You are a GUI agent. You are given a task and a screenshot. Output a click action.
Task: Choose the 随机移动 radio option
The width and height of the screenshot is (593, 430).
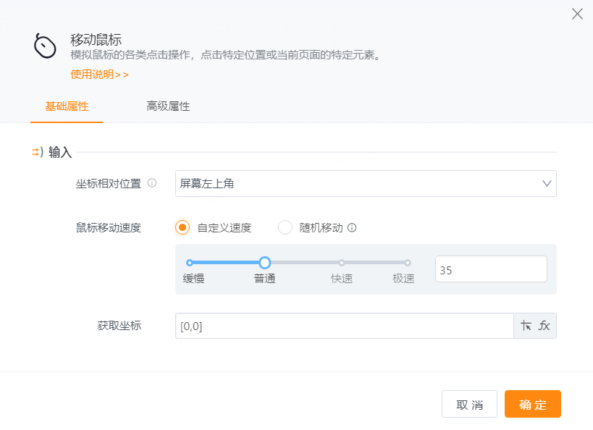click(285, 227)
